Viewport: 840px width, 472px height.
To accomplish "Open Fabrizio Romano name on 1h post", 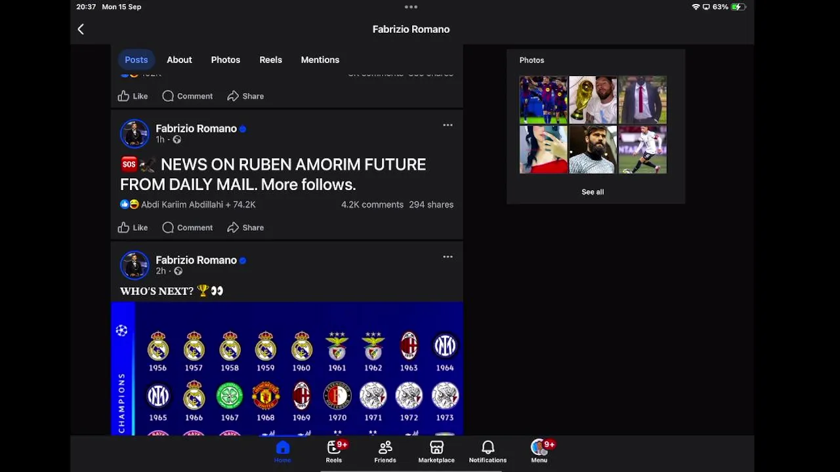I will pyautogui.click(x=196, y=128).
